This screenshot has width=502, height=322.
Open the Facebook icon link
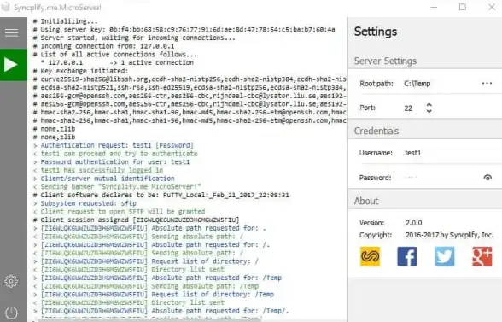click(x=407, y=256)
